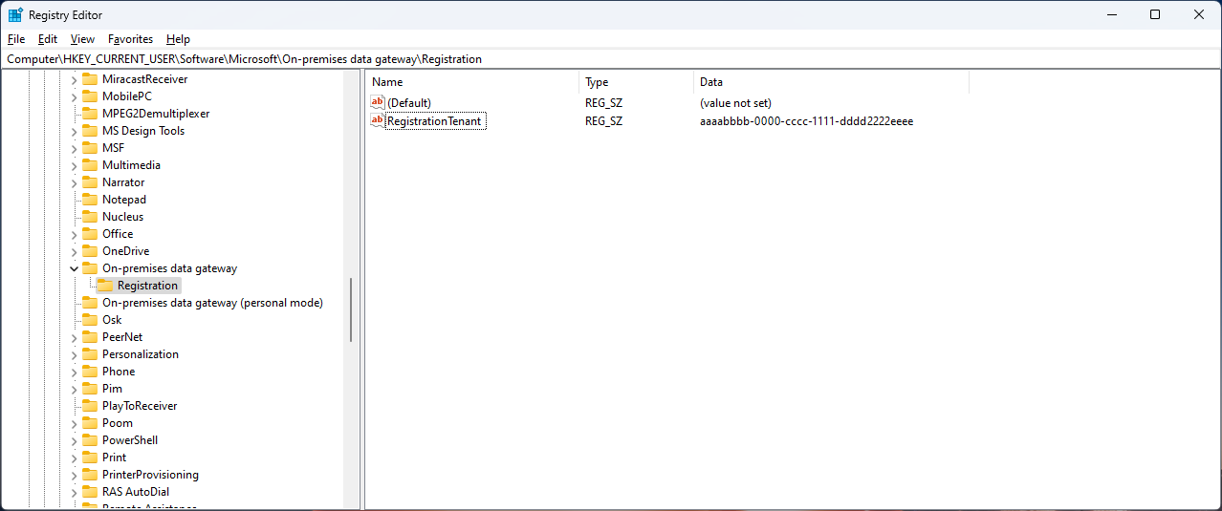Select the PrinterProvisioning key label

point(150,475)
